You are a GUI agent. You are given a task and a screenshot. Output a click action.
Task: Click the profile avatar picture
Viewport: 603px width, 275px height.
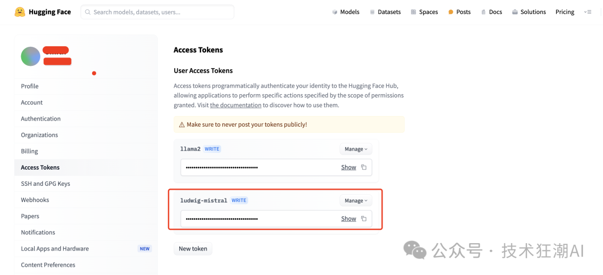30,56
